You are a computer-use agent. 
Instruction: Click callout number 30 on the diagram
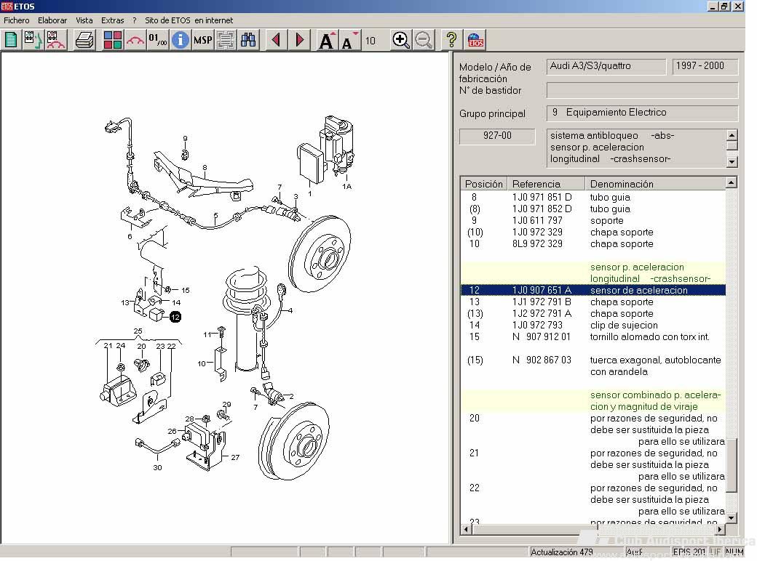click(157, 467)
